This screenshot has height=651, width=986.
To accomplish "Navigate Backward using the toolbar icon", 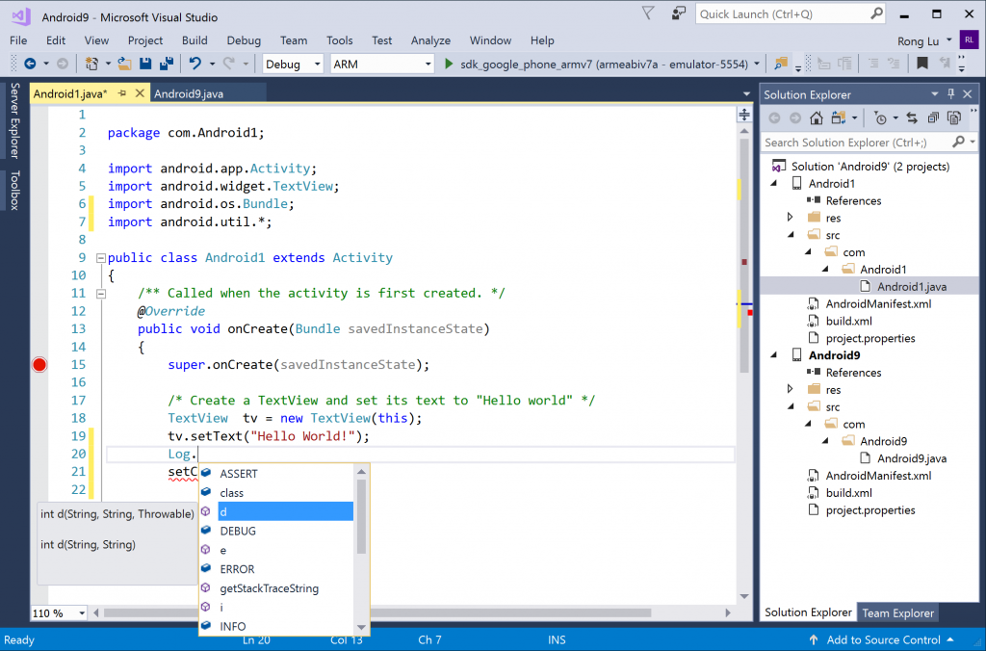I will tap(32, 65).
